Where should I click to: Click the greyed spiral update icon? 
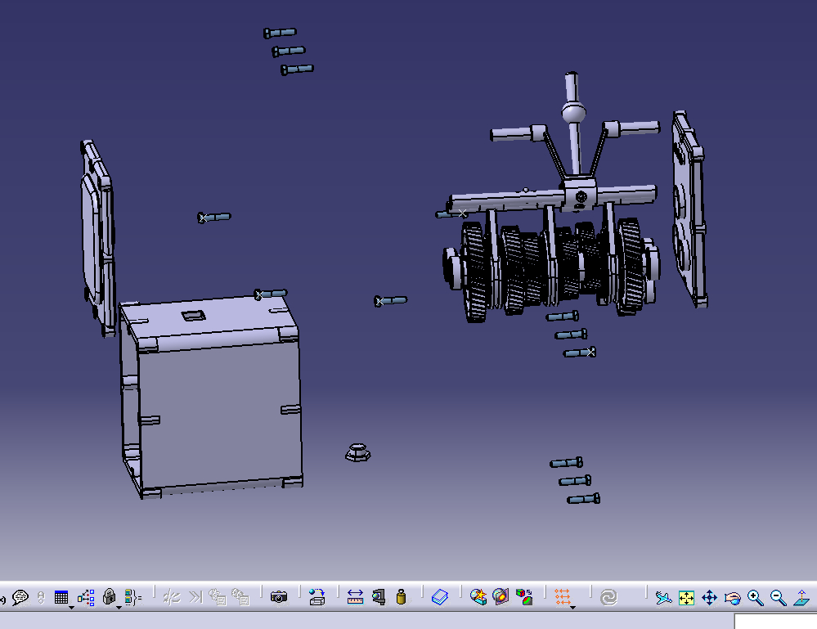pos(608,597)
